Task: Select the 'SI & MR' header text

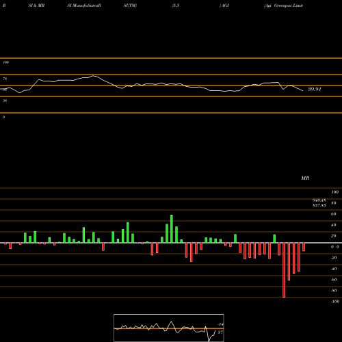Action: click(36, 5)
